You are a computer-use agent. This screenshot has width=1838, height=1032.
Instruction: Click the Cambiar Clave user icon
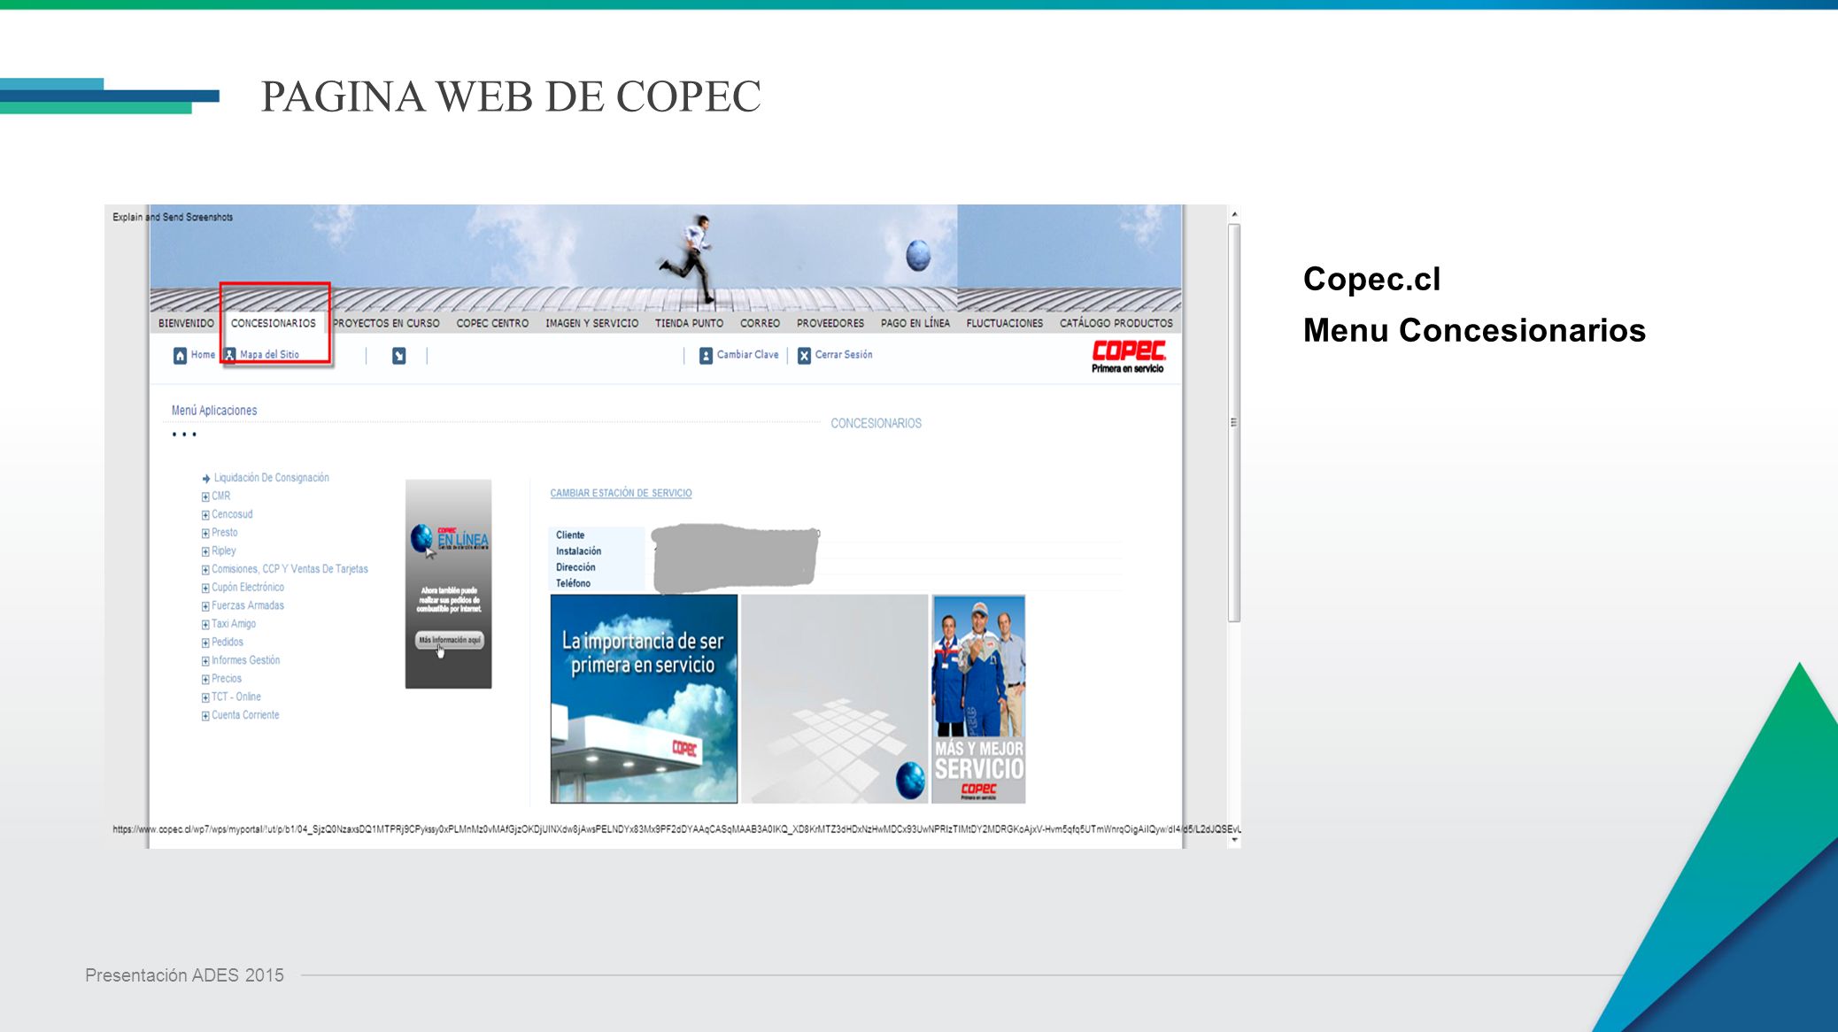[x=706, y=355]
